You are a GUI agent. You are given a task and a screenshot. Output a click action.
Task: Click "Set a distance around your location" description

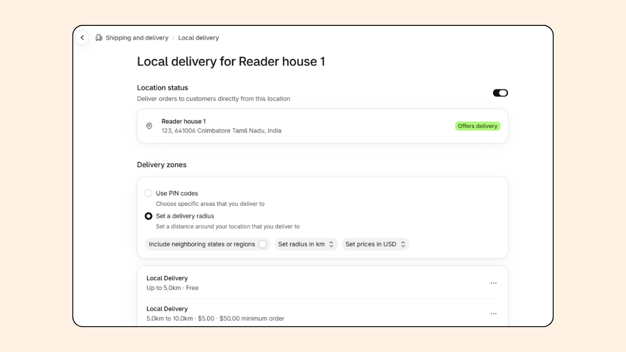(x=228, y=227)
